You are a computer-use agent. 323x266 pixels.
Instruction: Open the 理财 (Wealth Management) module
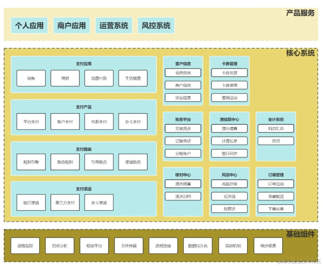pyautogui.click(x=65, y=78)
